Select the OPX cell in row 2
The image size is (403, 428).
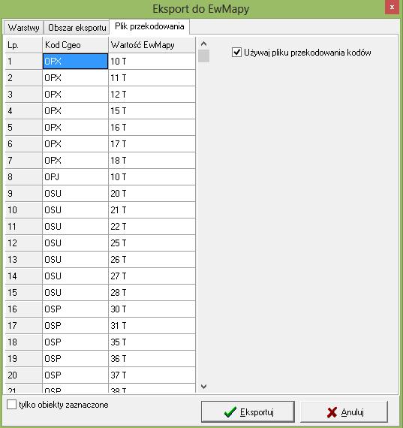pyautogui.click(x=75, y=78)
